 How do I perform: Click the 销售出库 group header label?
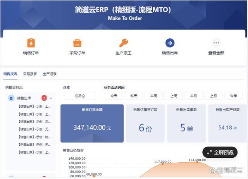click(24, 98)
